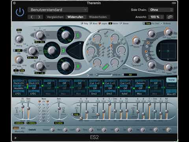Click oscillator 1 waveform selector knob

pos(65,35)
